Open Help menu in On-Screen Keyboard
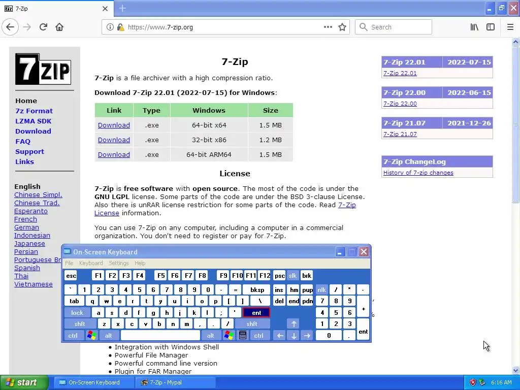This screenshot has width=520, height=390. tap(140, 263)
